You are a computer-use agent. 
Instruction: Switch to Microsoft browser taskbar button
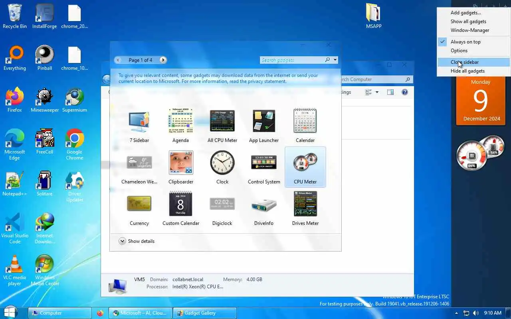pos(141,313)
